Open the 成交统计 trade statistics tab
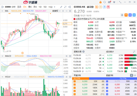The width and height of the screenshot is (137, 96). 110,52
